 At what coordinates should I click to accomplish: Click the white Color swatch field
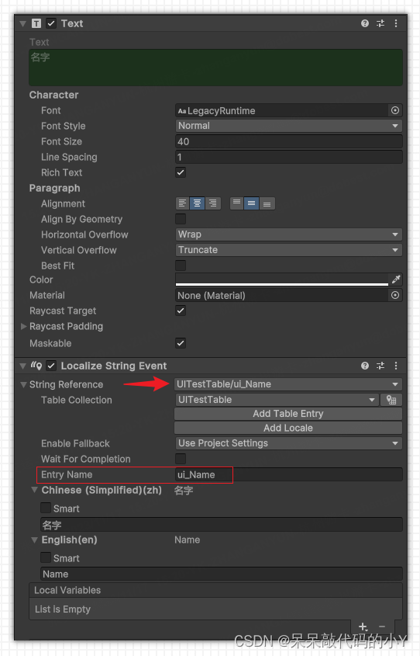point(282,279)
